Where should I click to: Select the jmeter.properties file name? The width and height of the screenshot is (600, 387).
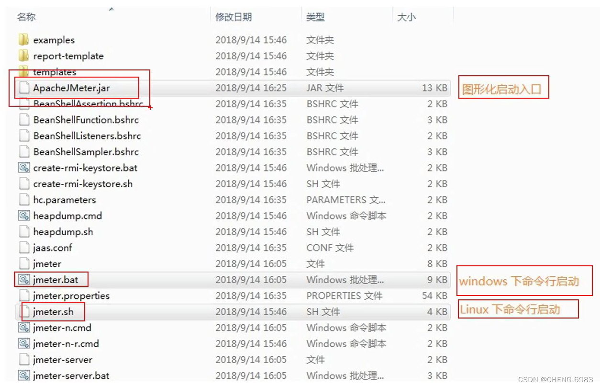pos(71,296)
